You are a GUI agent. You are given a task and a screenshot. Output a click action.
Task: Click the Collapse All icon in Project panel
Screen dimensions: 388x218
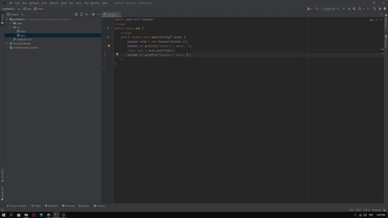[x=87, y=15]
